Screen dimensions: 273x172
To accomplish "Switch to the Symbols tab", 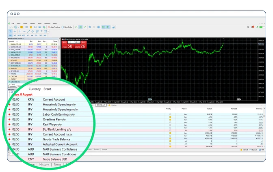I will click(x=12, y=86).
